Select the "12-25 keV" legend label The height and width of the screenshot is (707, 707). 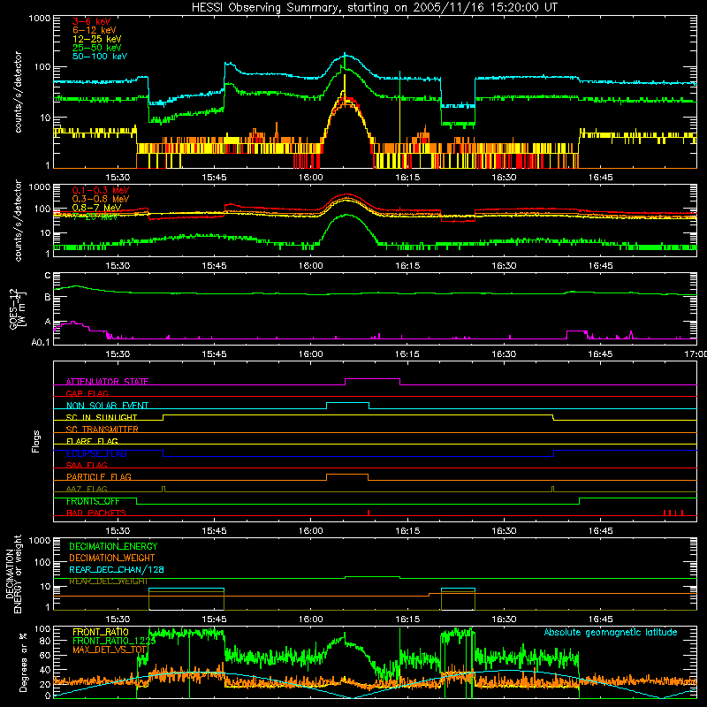(97, 39)
